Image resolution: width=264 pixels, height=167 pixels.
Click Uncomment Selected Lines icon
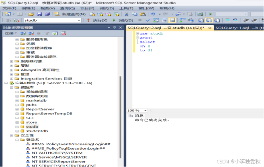click(235, 20)
